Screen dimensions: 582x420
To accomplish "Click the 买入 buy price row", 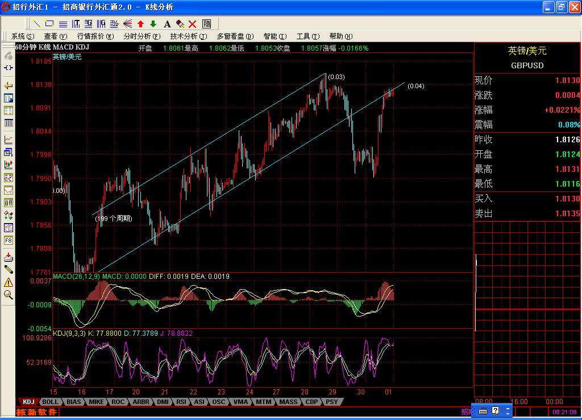I will [527, 199].
